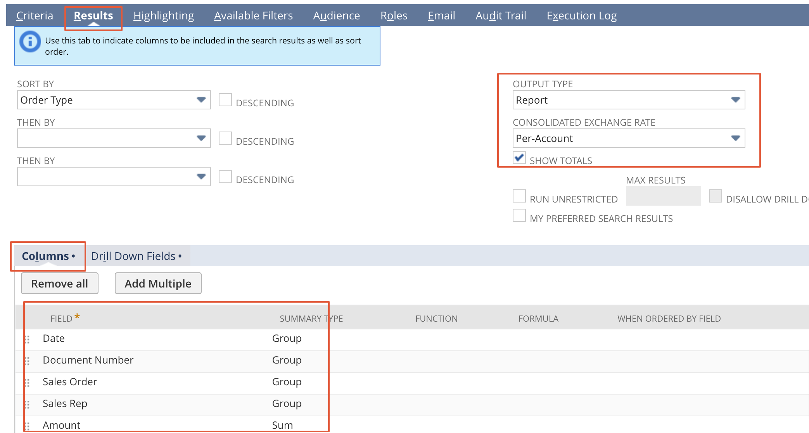
Task: Click the Max Results input field
Action: point(663,196)
